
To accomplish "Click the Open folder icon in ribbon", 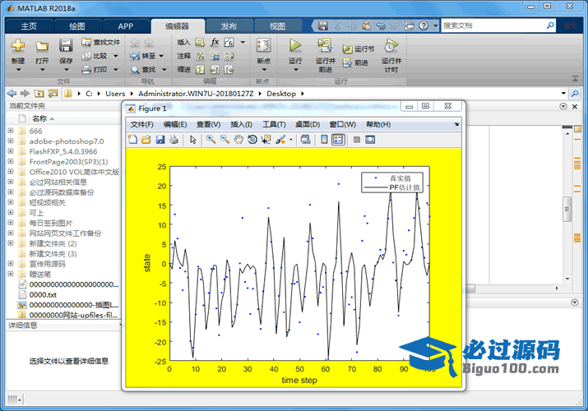I will pos(42,45).
